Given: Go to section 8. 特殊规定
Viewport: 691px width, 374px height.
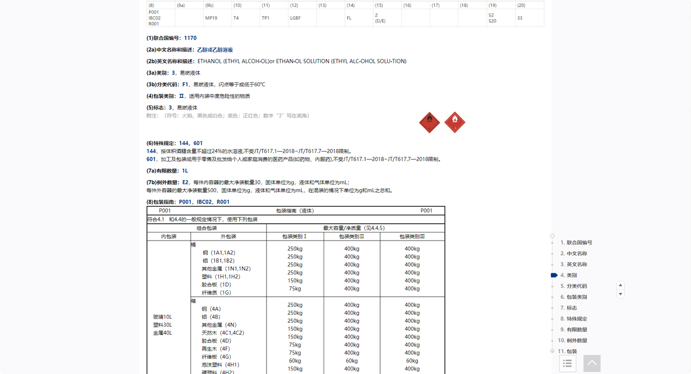Looking at the screenshot, I should [574, 319].
